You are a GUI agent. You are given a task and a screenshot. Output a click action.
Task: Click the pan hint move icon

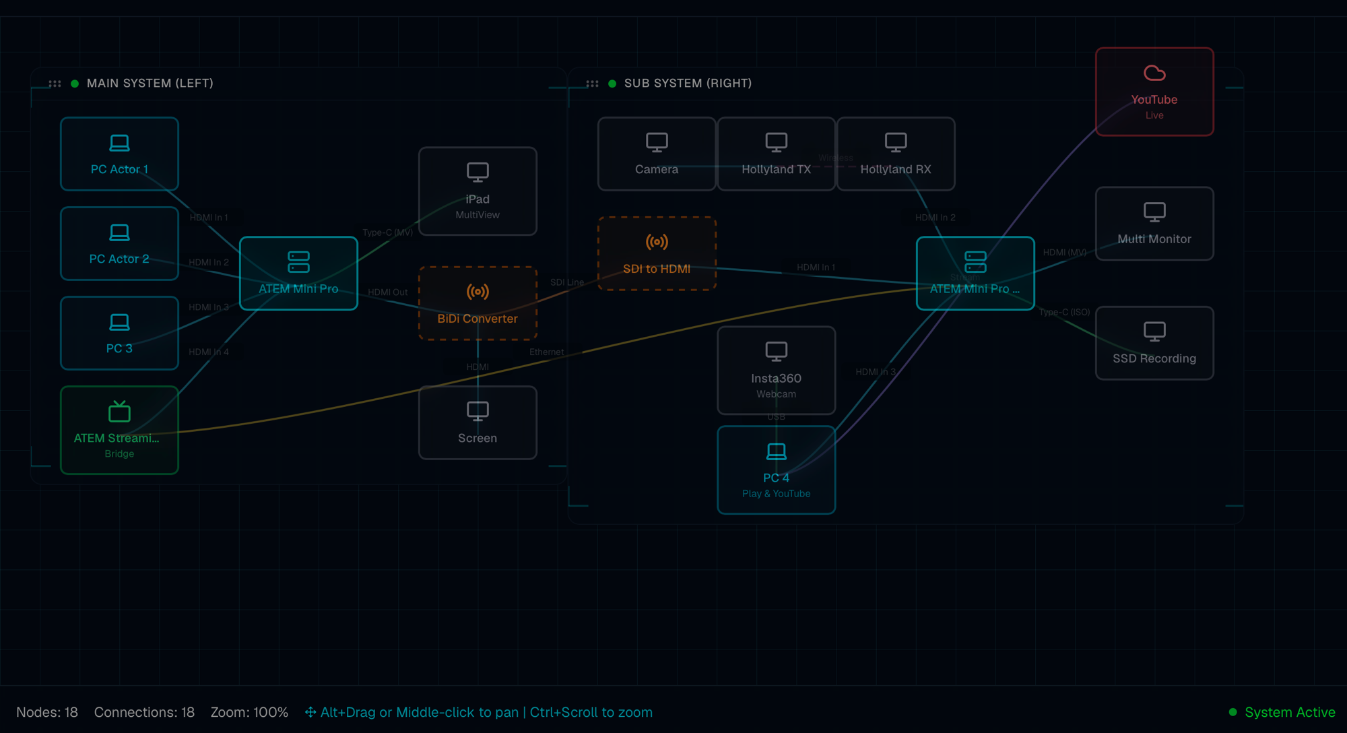tap(310, 712)
